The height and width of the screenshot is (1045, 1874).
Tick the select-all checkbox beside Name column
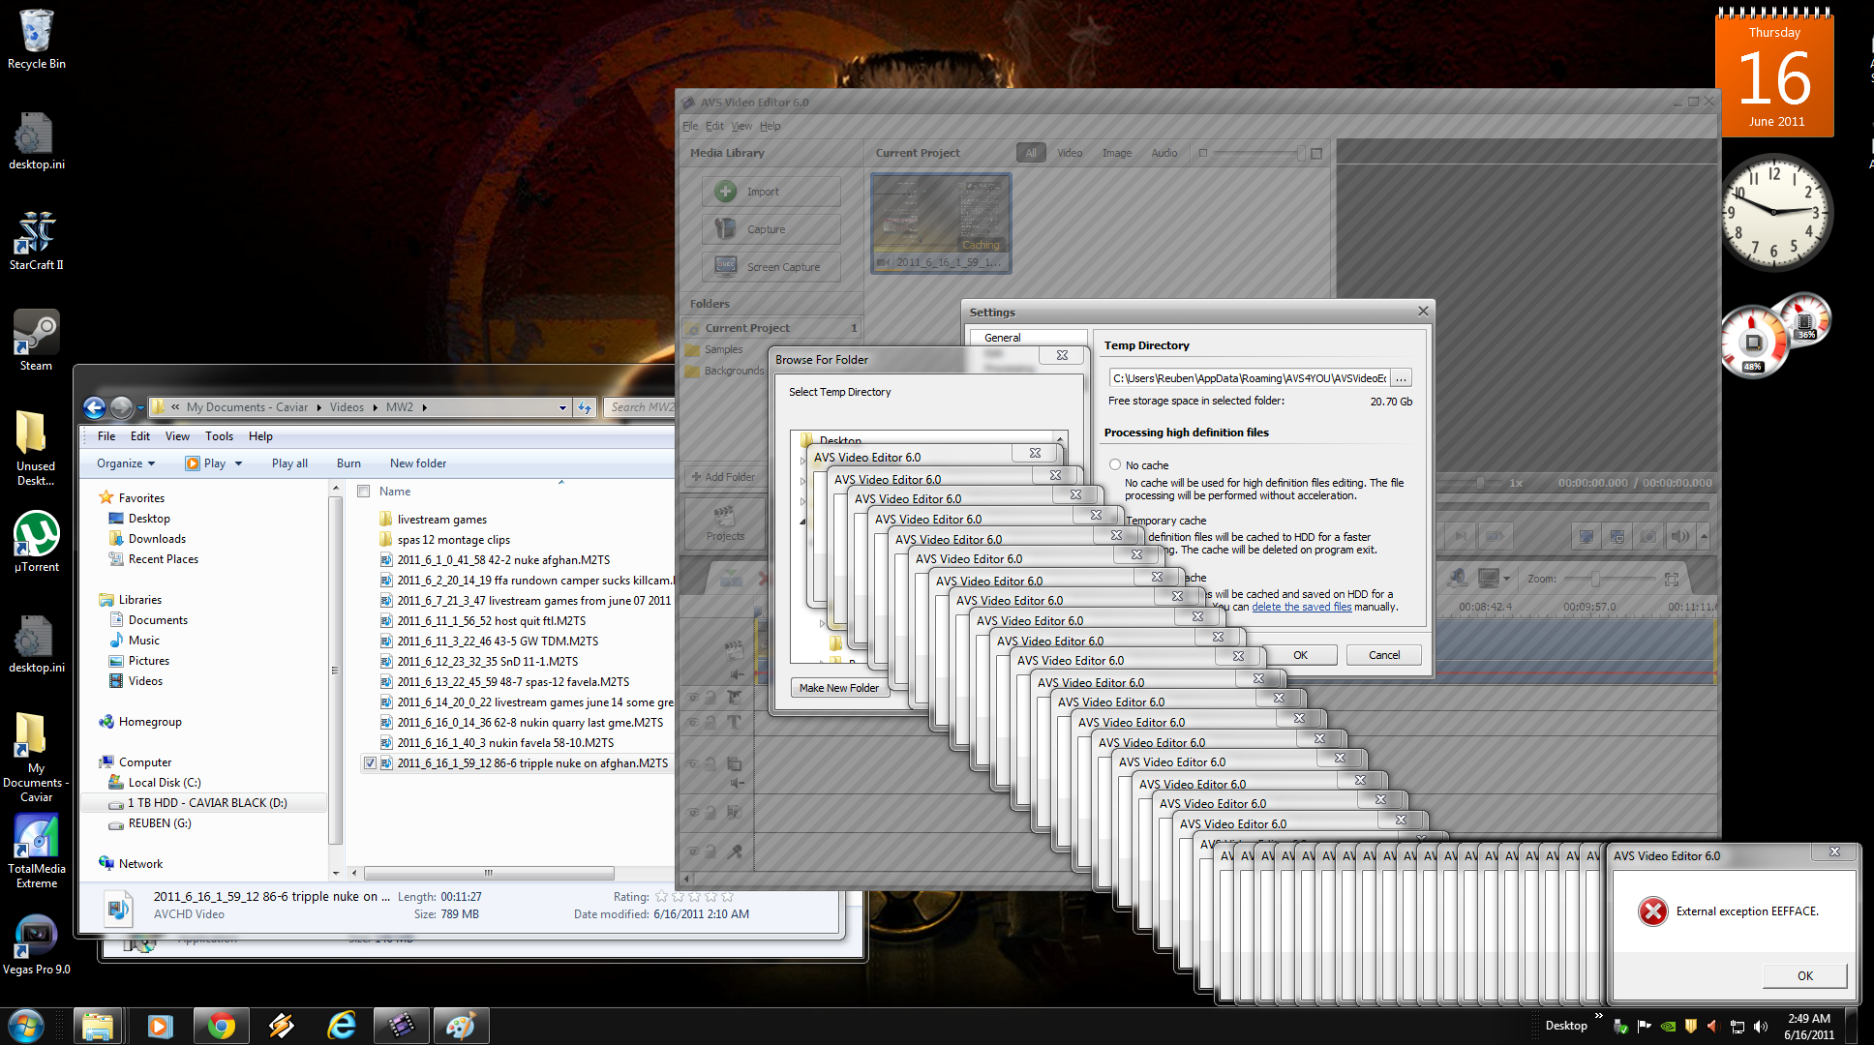pyautogui.click(x=364, y=492)
